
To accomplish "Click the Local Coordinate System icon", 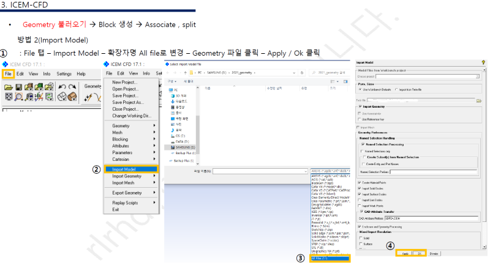I will pos(39,97).
